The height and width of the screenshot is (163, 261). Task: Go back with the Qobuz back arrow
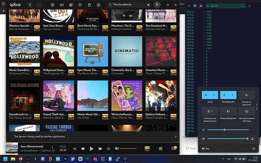tap(30, 5)
